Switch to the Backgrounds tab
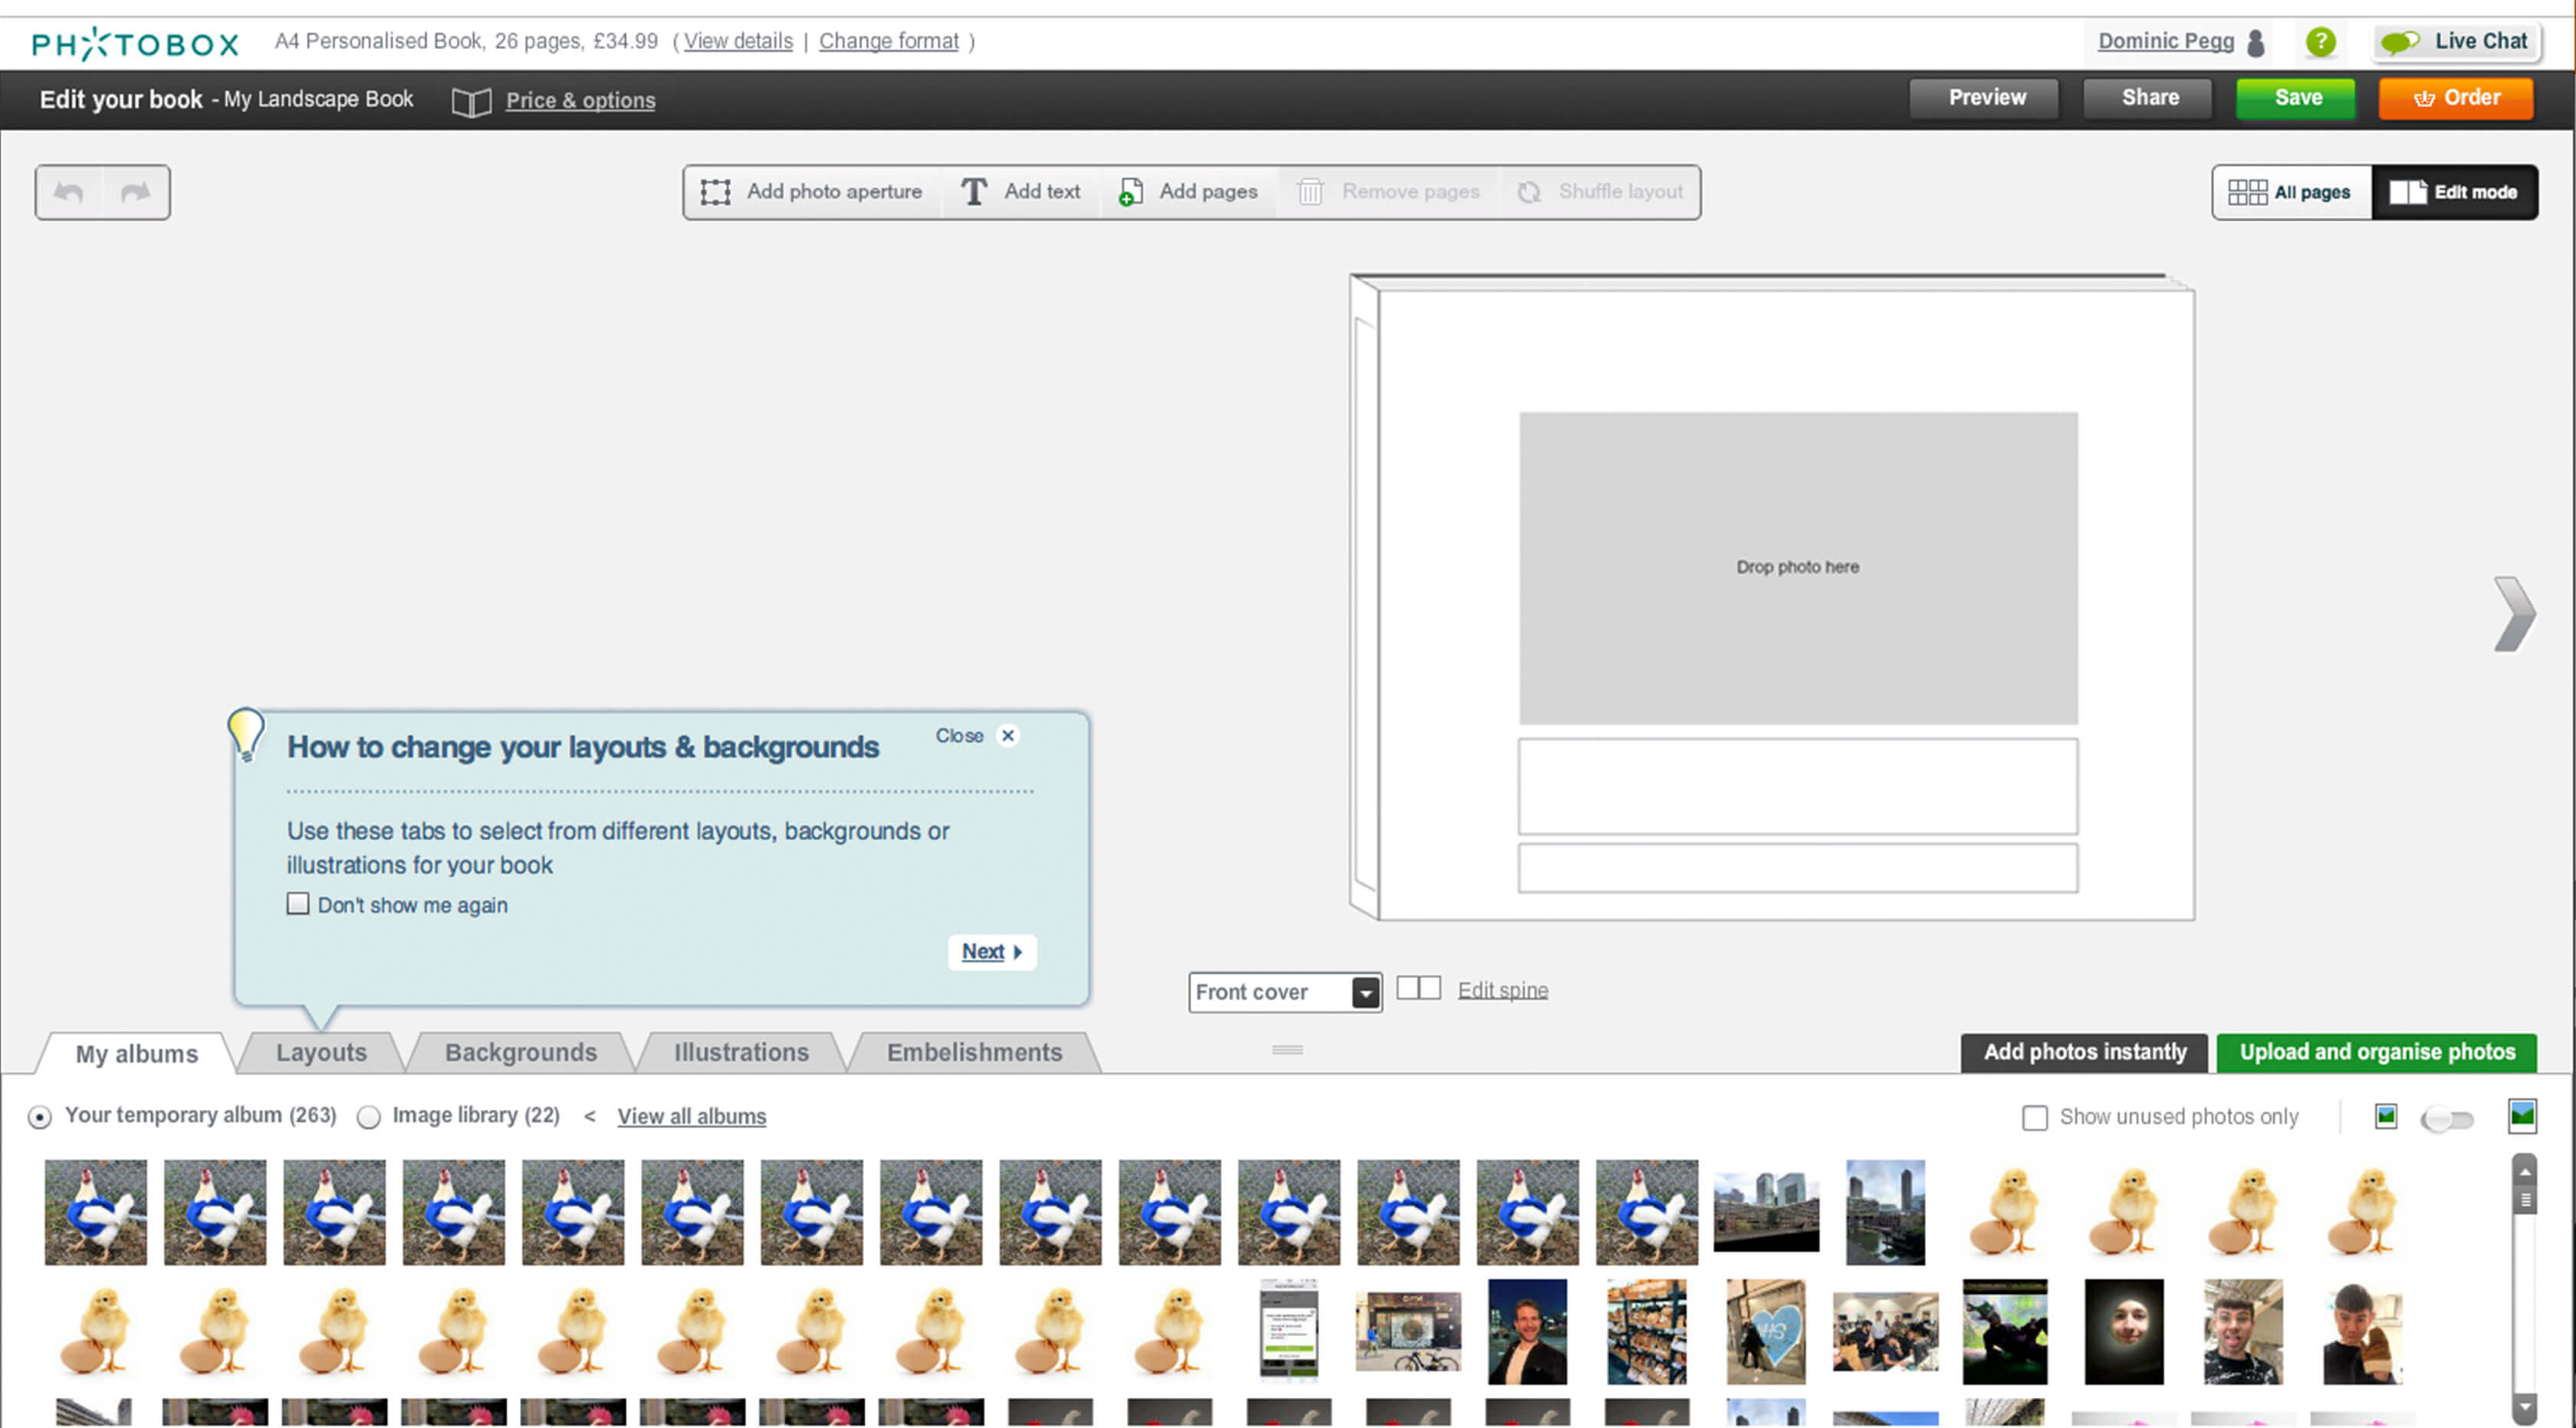The height and width of the screenshot is (1428, 2576). (521, 1053)
